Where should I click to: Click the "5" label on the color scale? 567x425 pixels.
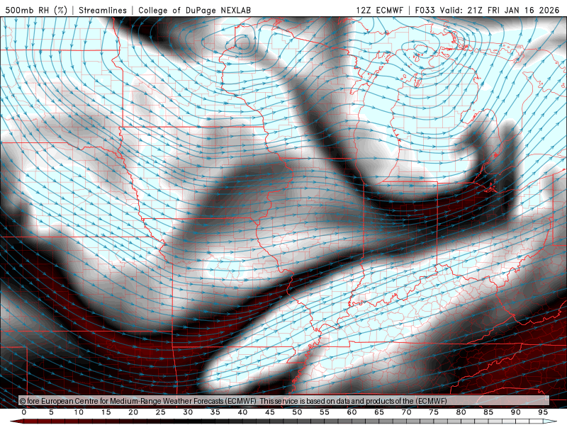point(51,412)
